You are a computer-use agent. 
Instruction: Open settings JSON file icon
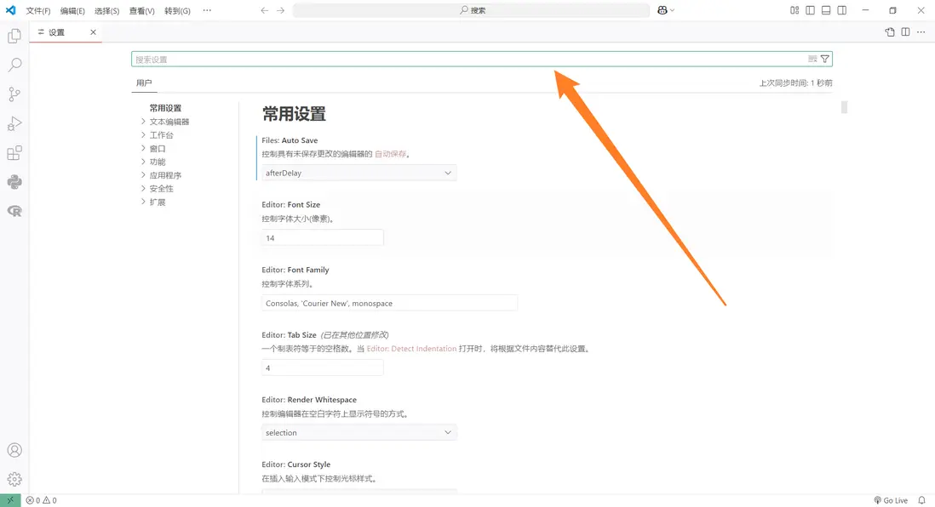890,32
